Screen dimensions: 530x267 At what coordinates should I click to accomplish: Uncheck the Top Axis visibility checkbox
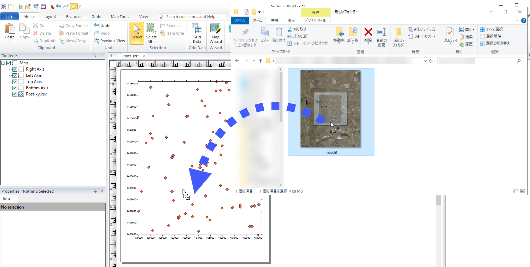(x=15, y=82)
